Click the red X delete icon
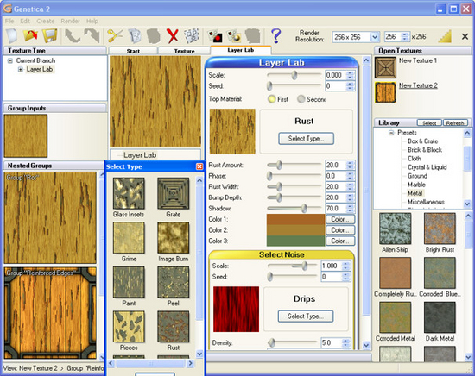 173,36
